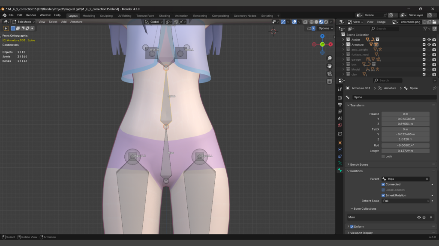Mark the Main bone collection star icon

coord(424,217)
